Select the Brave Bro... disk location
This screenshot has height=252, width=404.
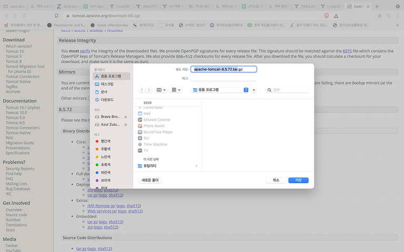108,117
